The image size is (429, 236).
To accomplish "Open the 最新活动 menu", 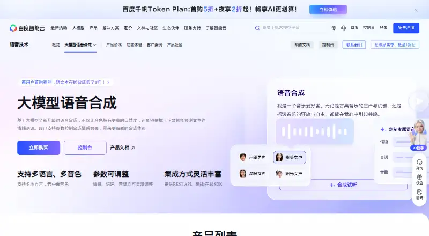I will point(59,28).
